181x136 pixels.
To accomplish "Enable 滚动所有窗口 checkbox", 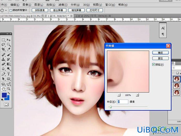I will pyautogui.click(x=11, y=10).
